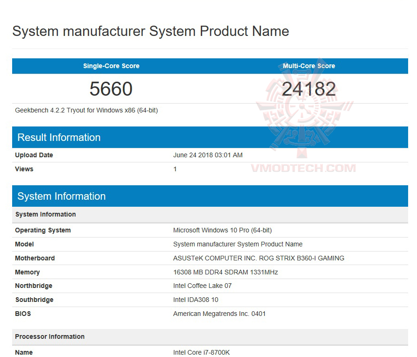Click the multi-core score value 24182
417x357 pixels.
tap(309, 89)
